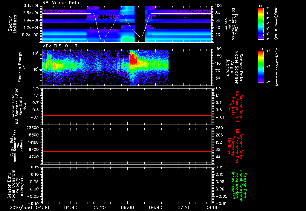Click the 'Electron Energy eV' axis label
306x211 pixels.
click(x=22, y=67)
